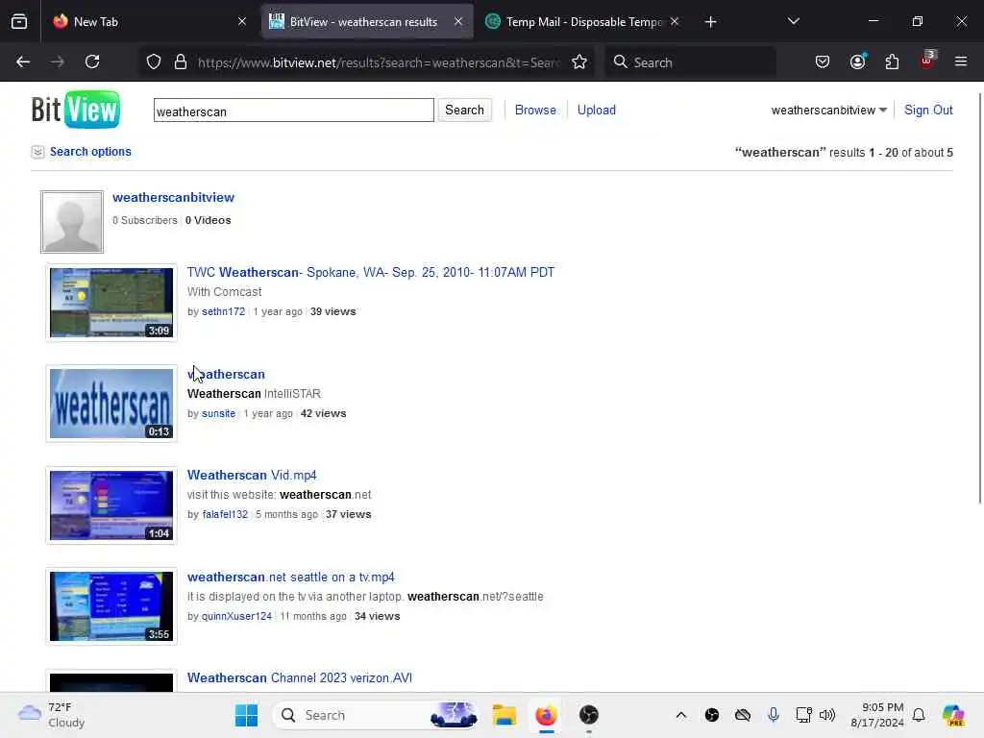Switch to the New Tab tab
This screenshot has width=984, height=738.
point(151,21)
